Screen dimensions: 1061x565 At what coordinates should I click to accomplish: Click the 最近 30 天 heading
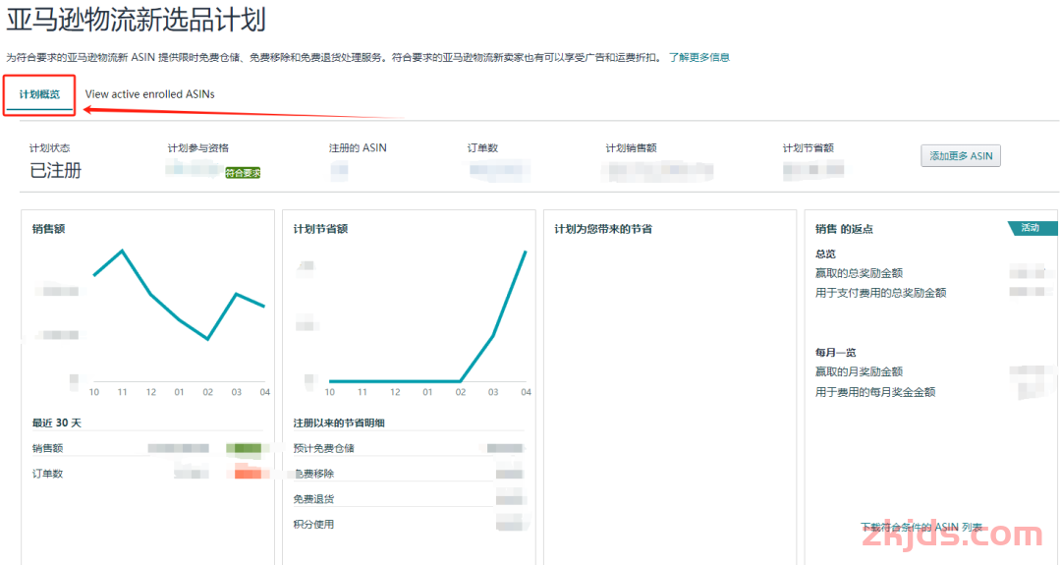57,423
